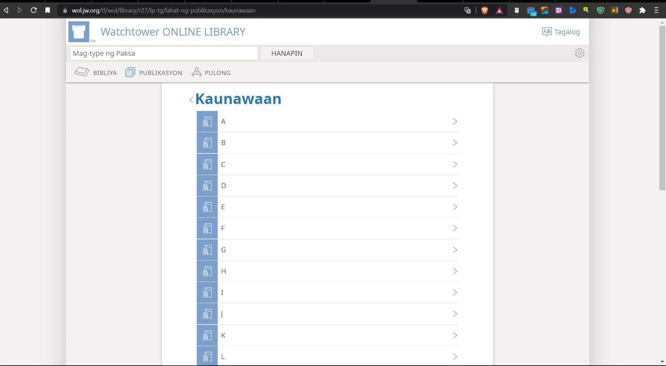Viewport: 666px width, 366px height.
Task: Open the letter J index entry
Action: point(328,314)
